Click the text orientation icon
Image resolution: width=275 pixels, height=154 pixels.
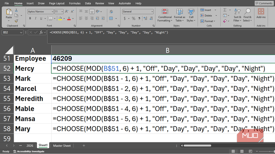(x=98, y=12)
